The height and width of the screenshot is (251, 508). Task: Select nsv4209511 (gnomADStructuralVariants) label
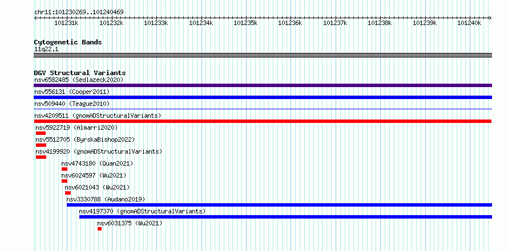click(x=98, y=116)
